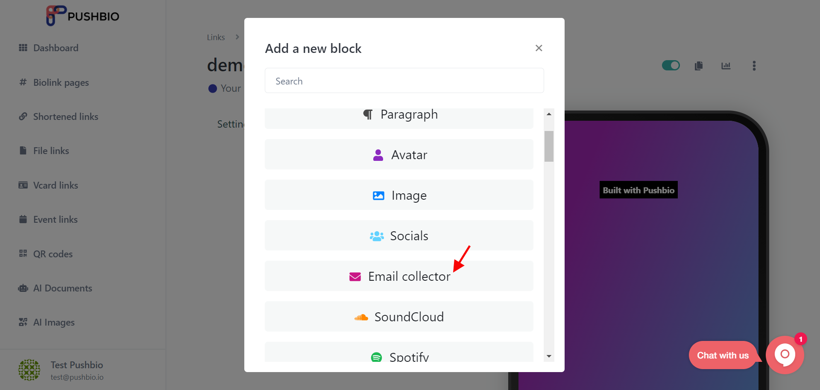Image resolution: width=820 pixels, height=390 pixels.
Task: Toggle the page active switch
Action: click(x=671, y=65)
